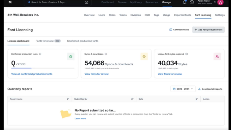The image size is (231, 130).
Task: Focus the font search input field
Action: (x=57, y=2)
